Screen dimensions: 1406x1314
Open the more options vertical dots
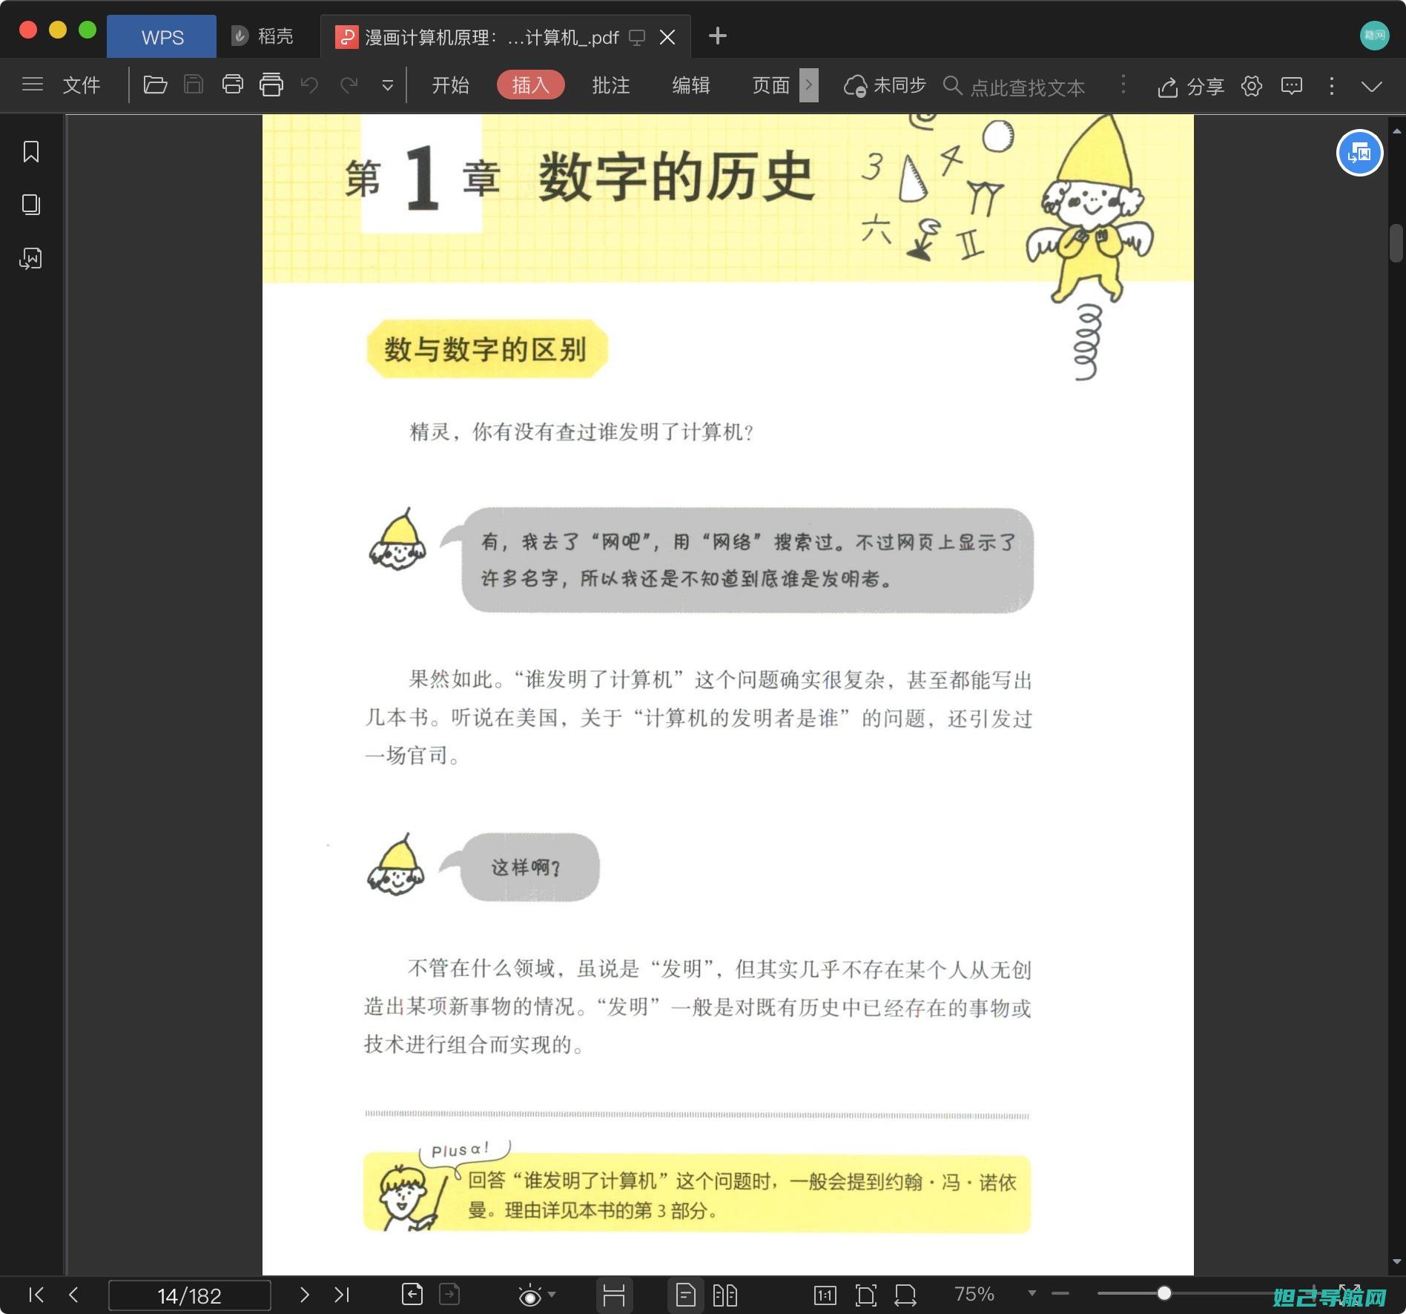1332,86
